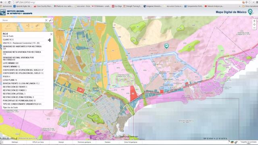Click the locate icon beside CLAVE row
Image resolution: width=258 pixels, height=145 pixels.
pos(49,40)
